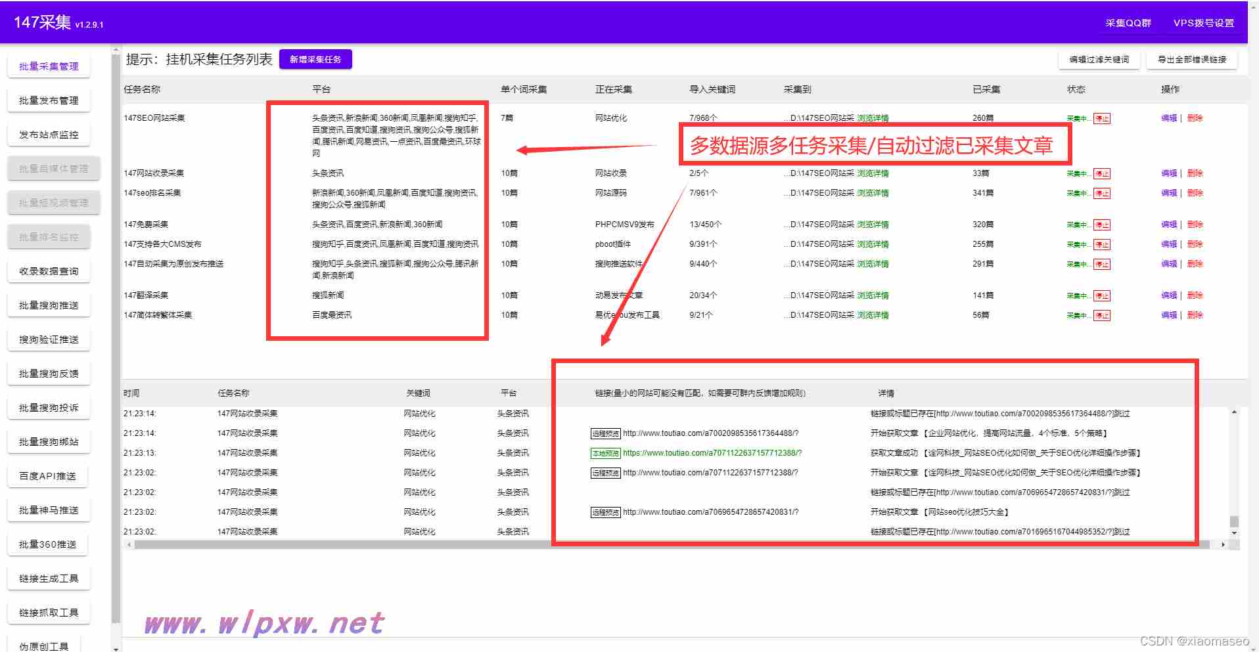Click the log horizontal scrollbar left arrow

[x=129, y=544]
